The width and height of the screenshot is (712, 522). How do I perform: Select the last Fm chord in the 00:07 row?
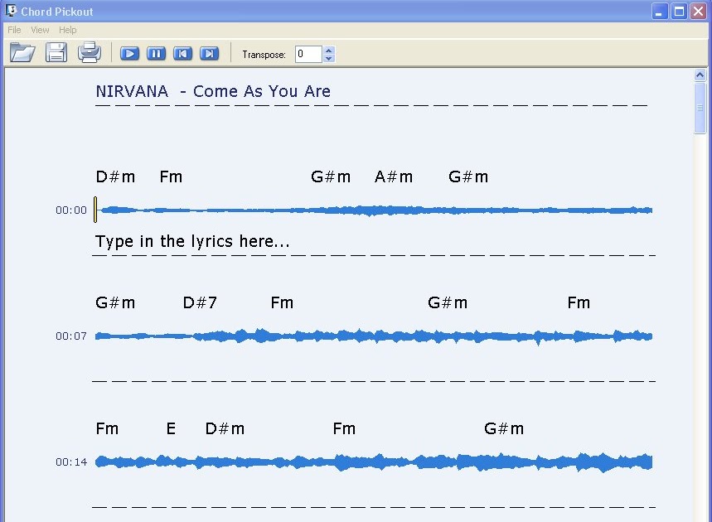click(x=579, y=302)
